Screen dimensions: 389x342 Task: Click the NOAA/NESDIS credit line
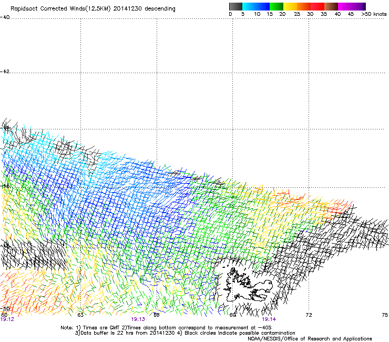click(310, 339)
